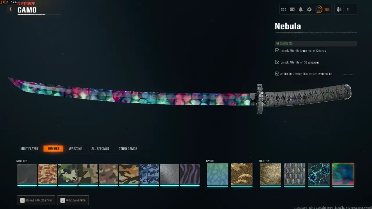
Task: Select the green-white splotch camo swatch
Action: tap(68, 174)
